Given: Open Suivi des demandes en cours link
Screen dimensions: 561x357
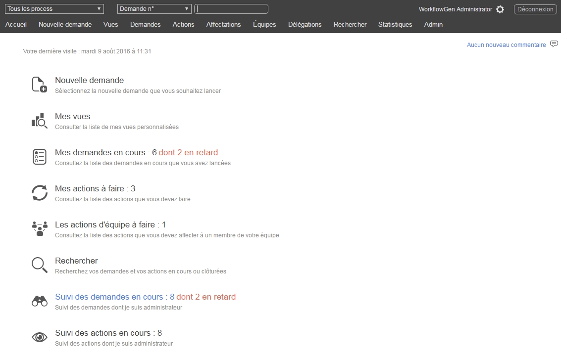Looking at the screenshot, I should [109, 297].
